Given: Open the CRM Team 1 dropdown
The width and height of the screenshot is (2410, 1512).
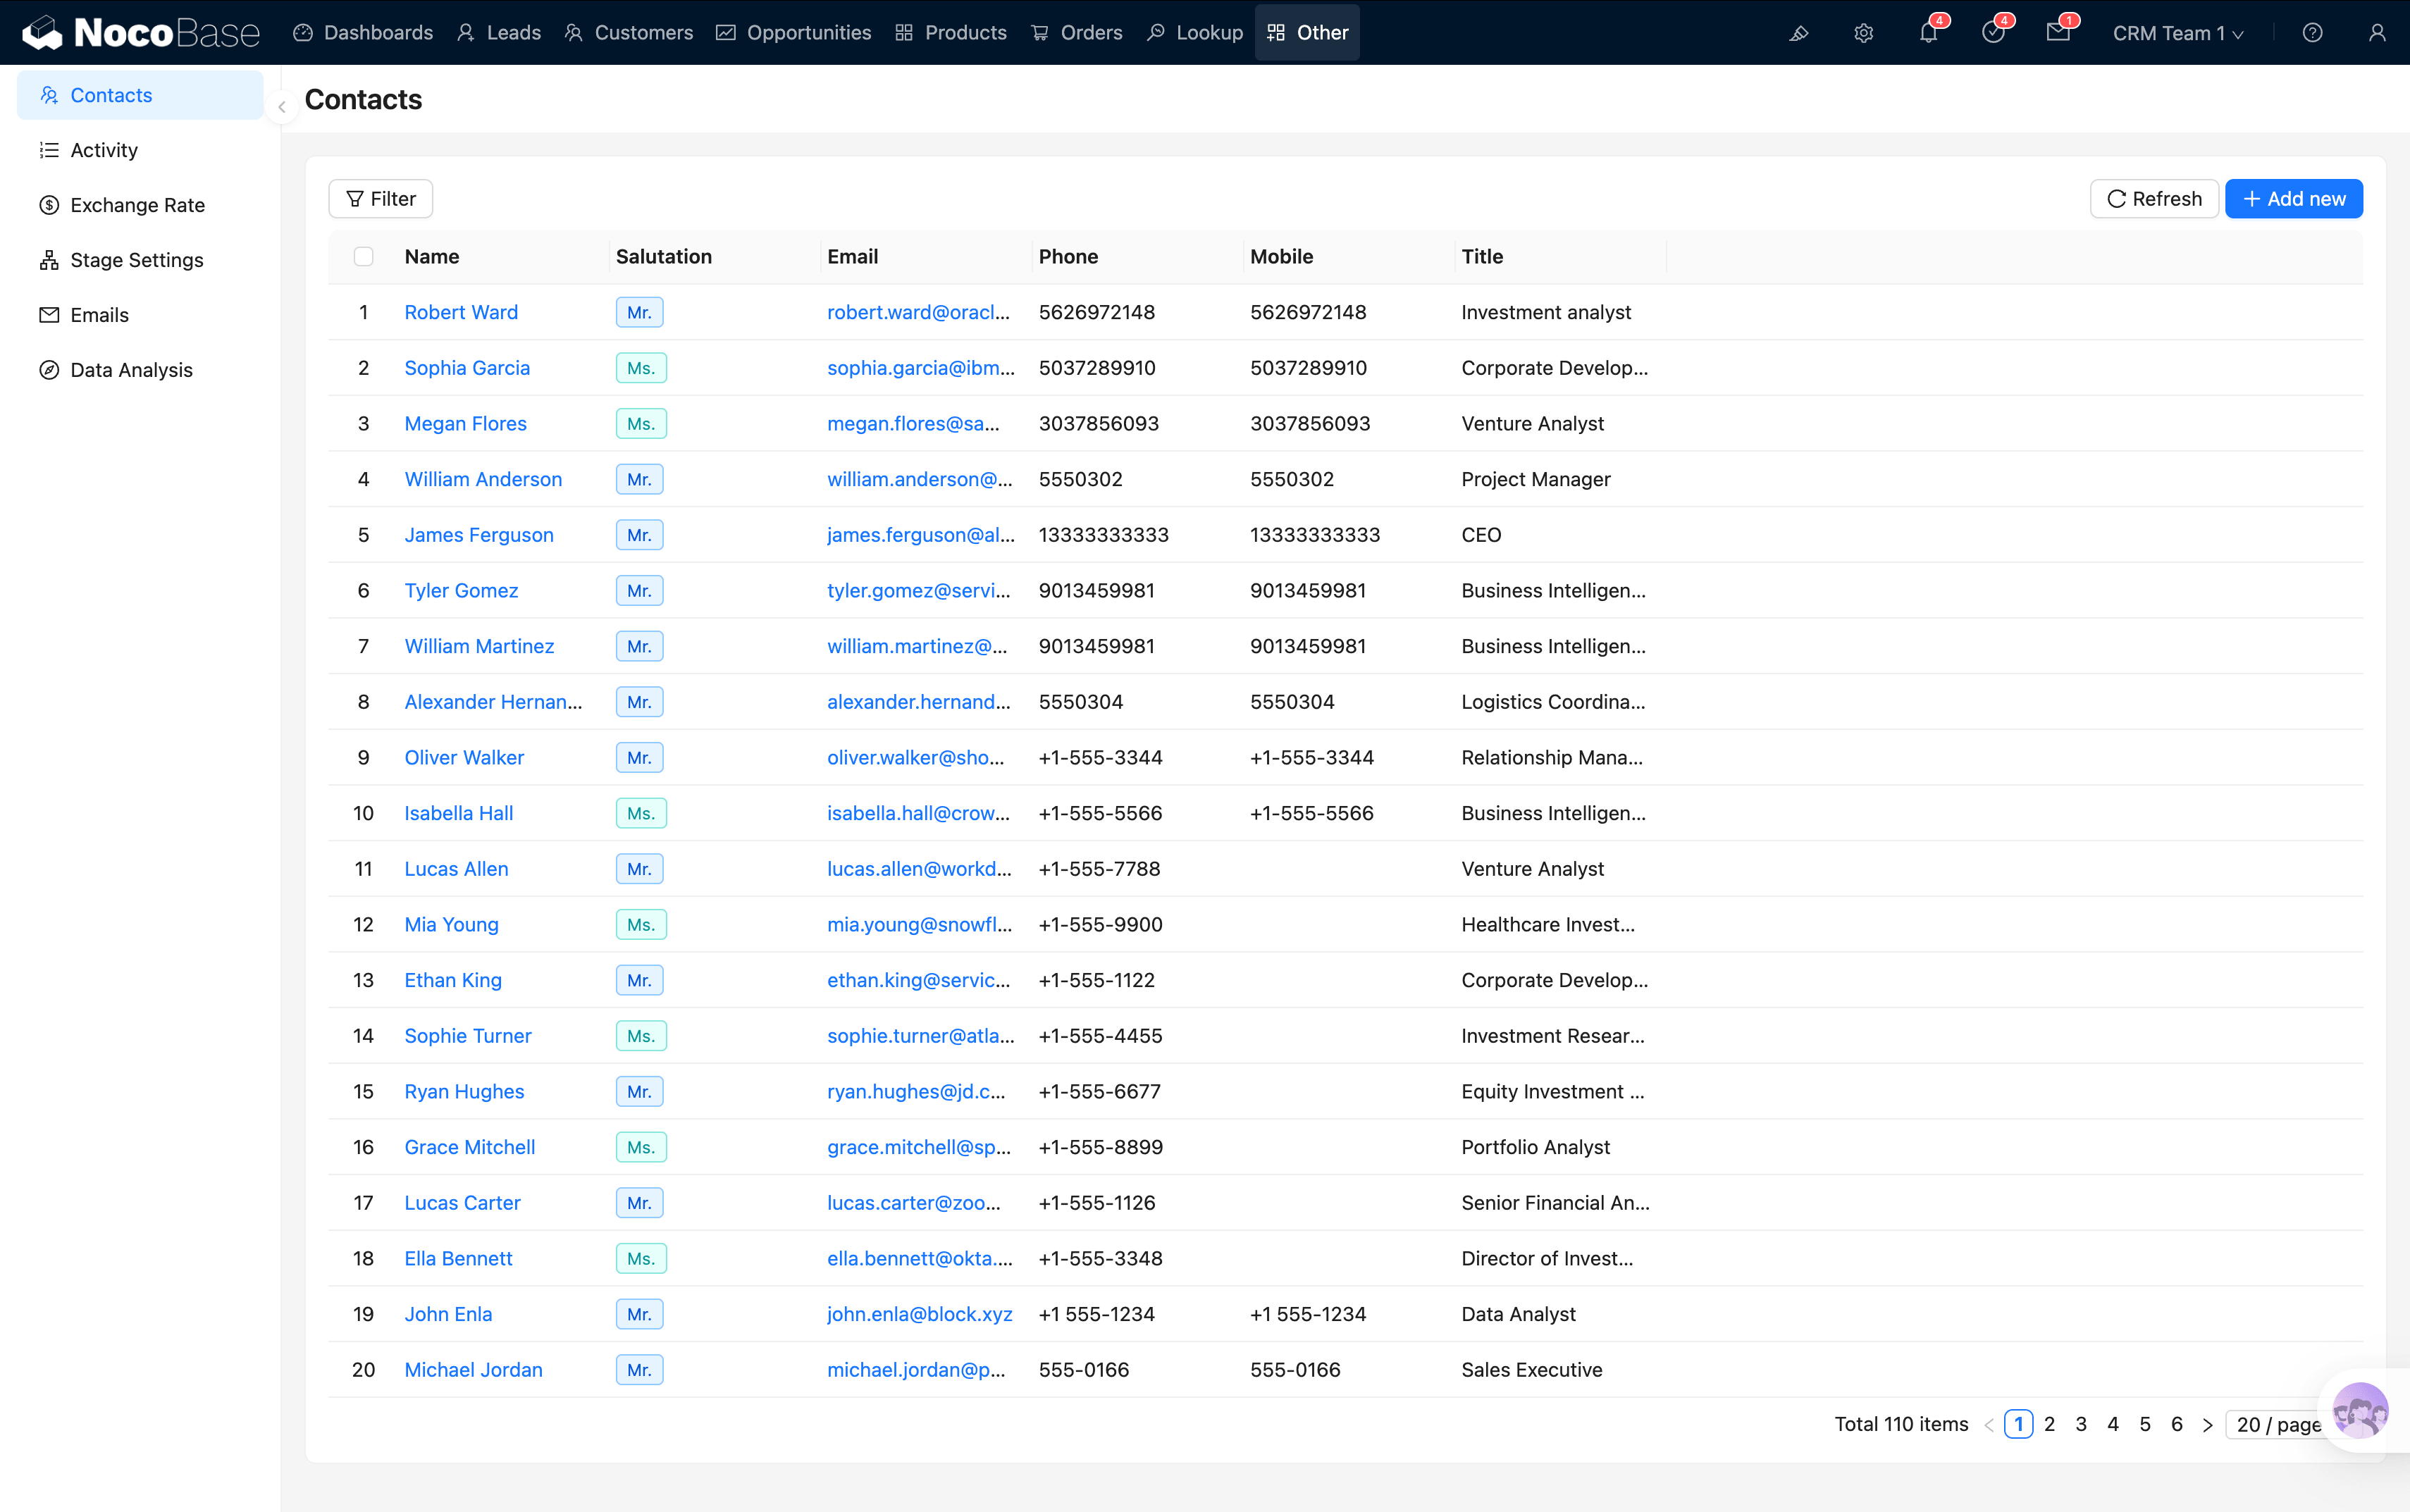Looking at the screenshot, I should (x=2177, y=32).
